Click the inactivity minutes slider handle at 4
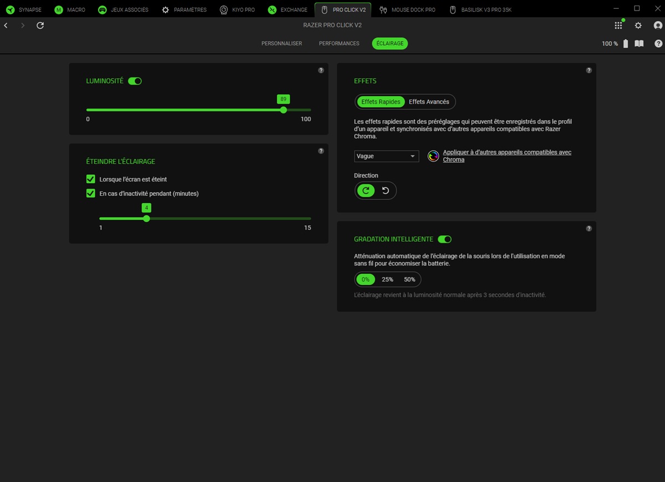Screen dimensions: 665x482 click(146, 218)
